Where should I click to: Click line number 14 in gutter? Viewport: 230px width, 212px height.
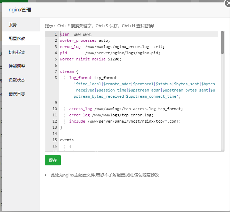pyautogui.click(x=55, y=134)
